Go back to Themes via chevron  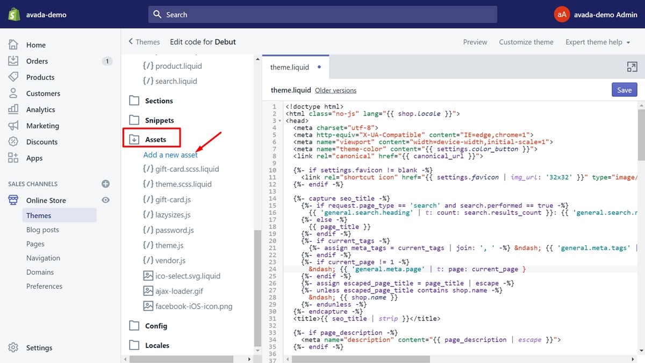pyautogui.click(x=131, y=41)
